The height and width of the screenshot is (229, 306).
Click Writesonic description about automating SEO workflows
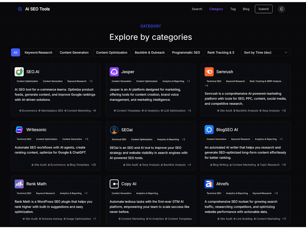coord(50,150)
